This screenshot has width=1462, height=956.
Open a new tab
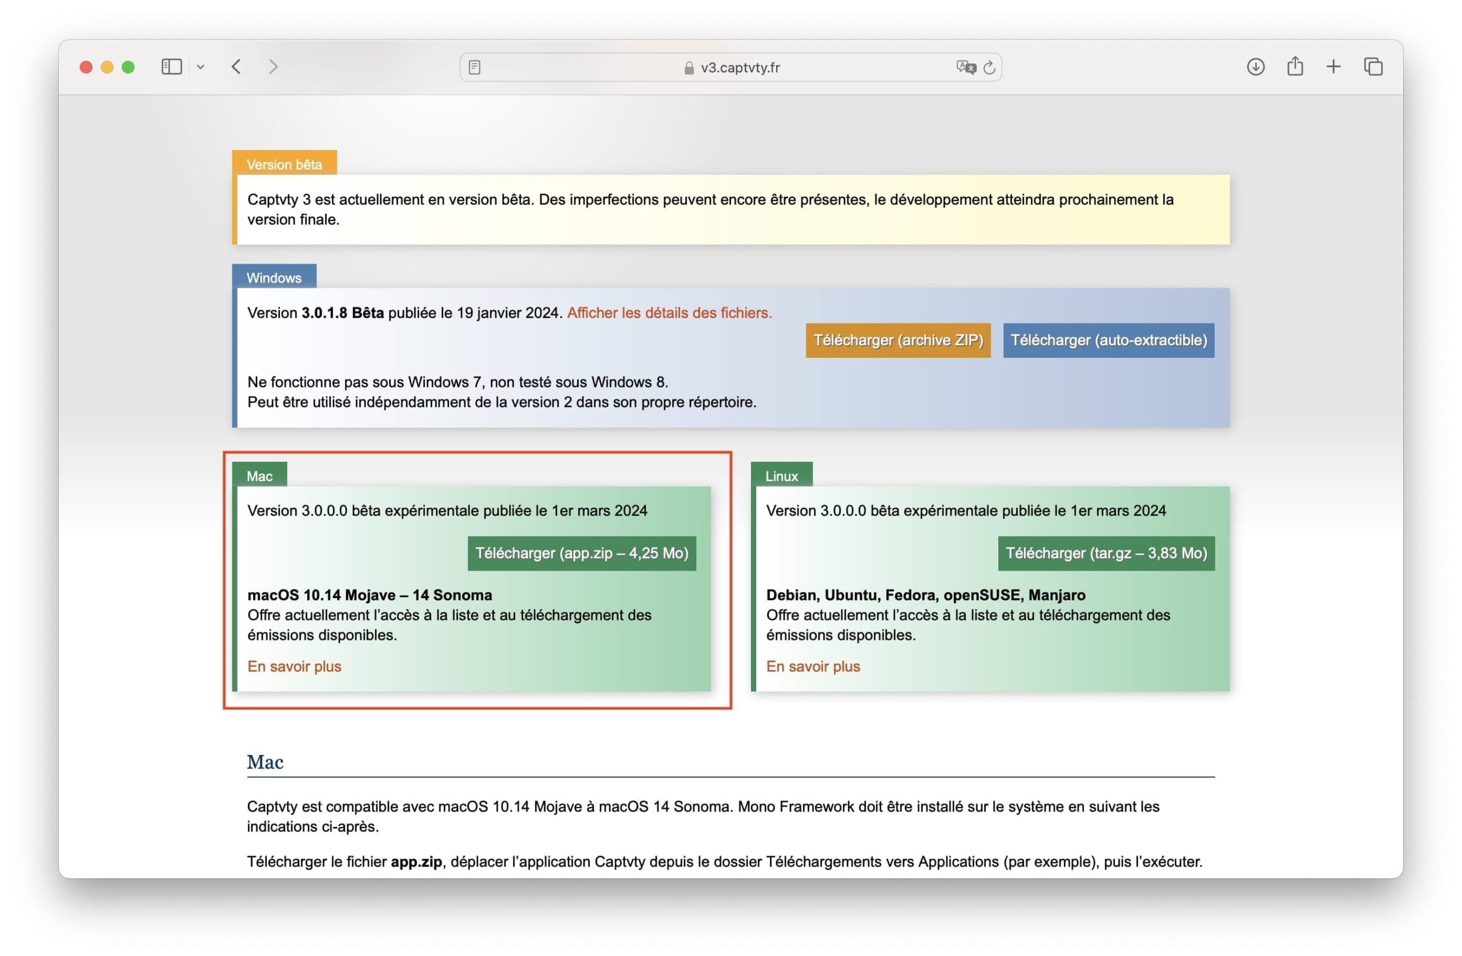coord(1333,66)
